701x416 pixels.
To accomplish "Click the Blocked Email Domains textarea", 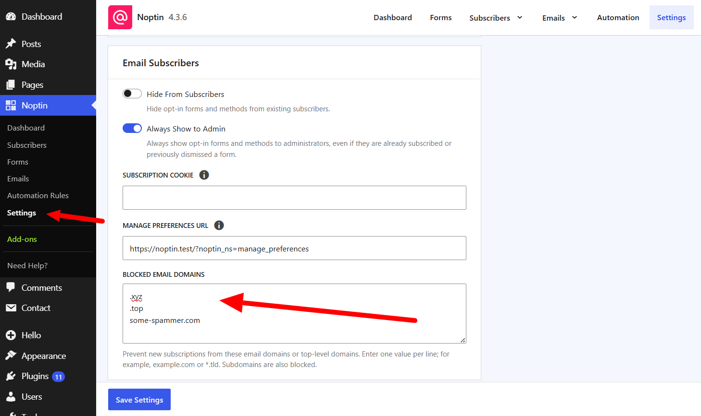I will (294, 313).
